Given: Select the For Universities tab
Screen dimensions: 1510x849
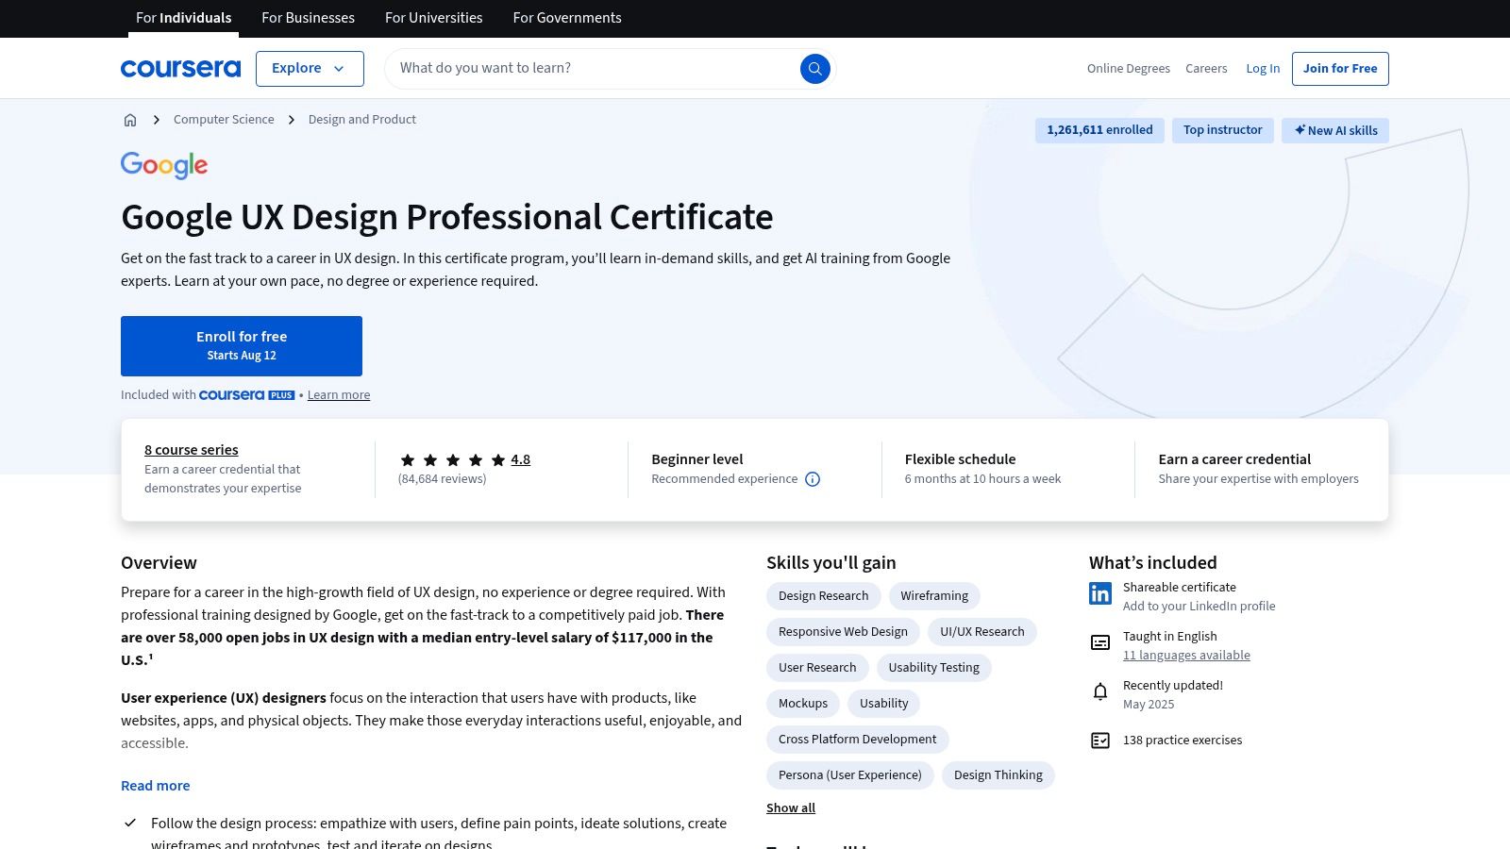Looking at the screenshot, I should (x=433, y=18).
